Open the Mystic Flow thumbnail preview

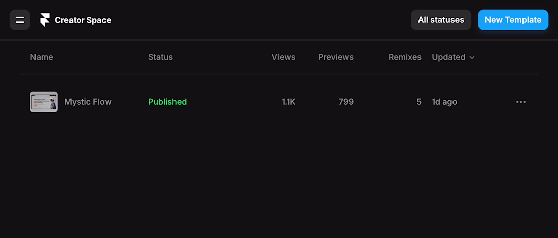coord(44,102)
